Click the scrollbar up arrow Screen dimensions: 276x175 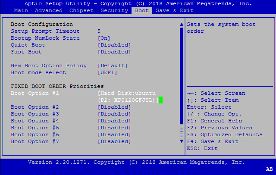(x=181, y=25)
